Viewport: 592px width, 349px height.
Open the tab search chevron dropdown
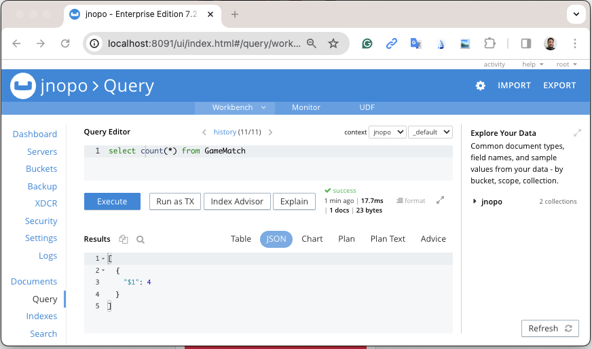coord(576,14)
